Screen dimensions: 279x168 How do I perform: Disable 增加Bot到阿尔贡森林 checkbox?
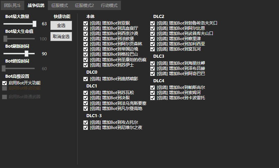pyautogui.click(x=86, y=44)
